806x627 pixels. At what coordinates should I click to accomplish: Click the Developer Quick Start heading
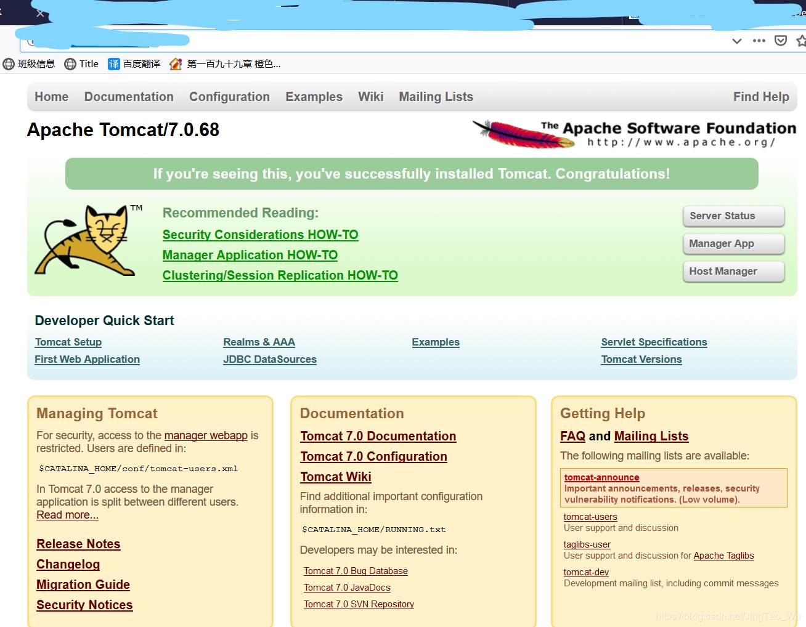point(104,321)
